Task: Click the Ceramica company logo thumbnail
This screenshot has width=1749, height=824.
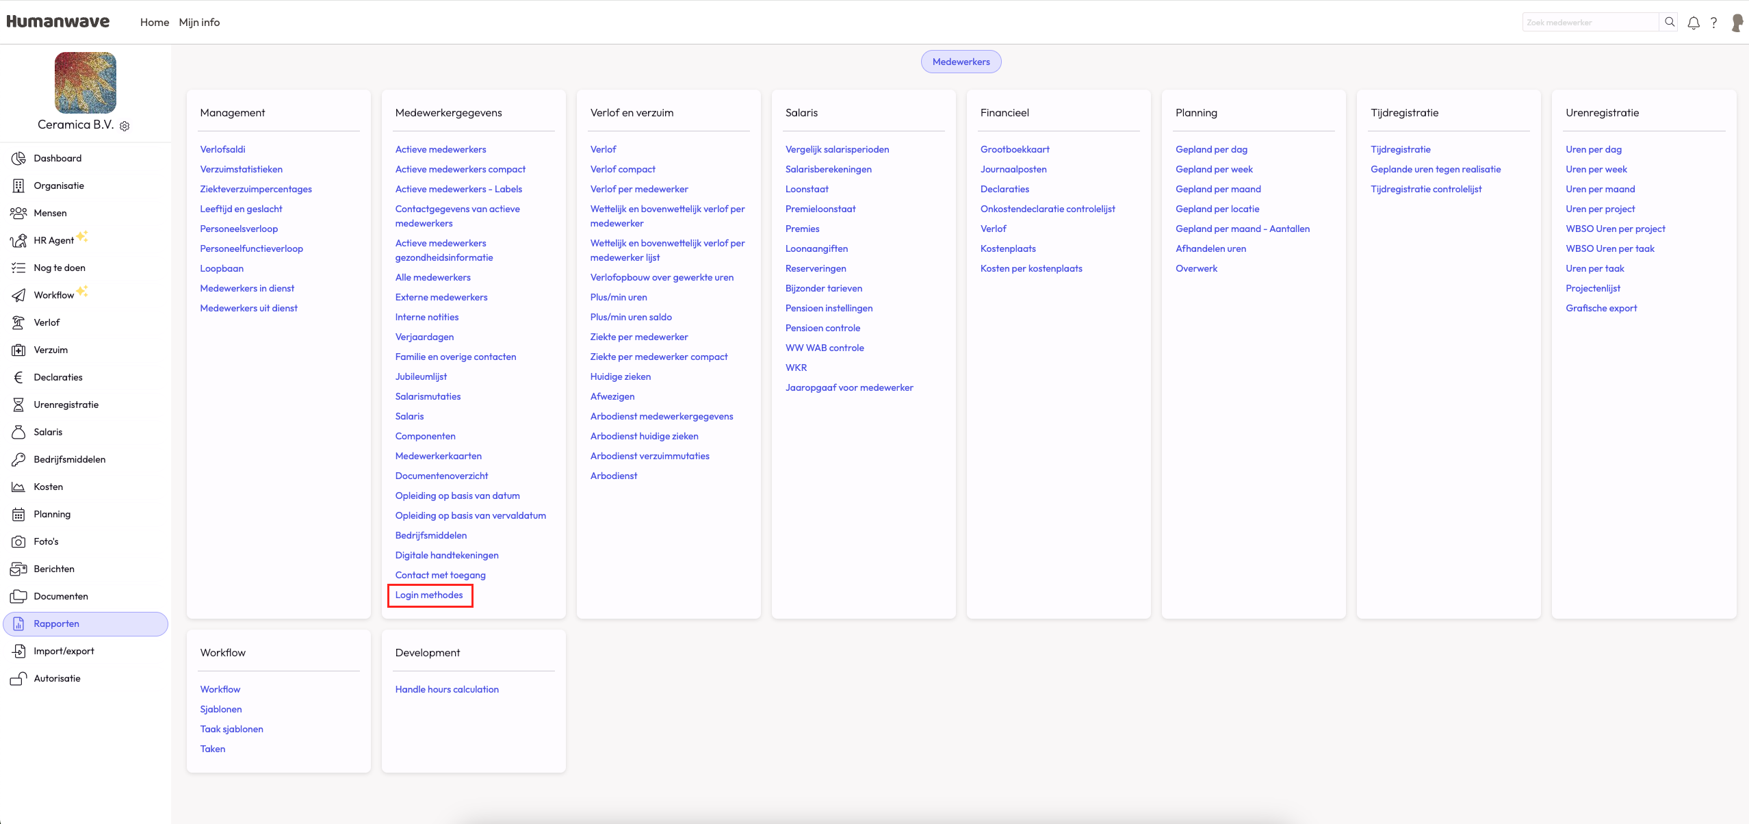Action: click(86, 83)
